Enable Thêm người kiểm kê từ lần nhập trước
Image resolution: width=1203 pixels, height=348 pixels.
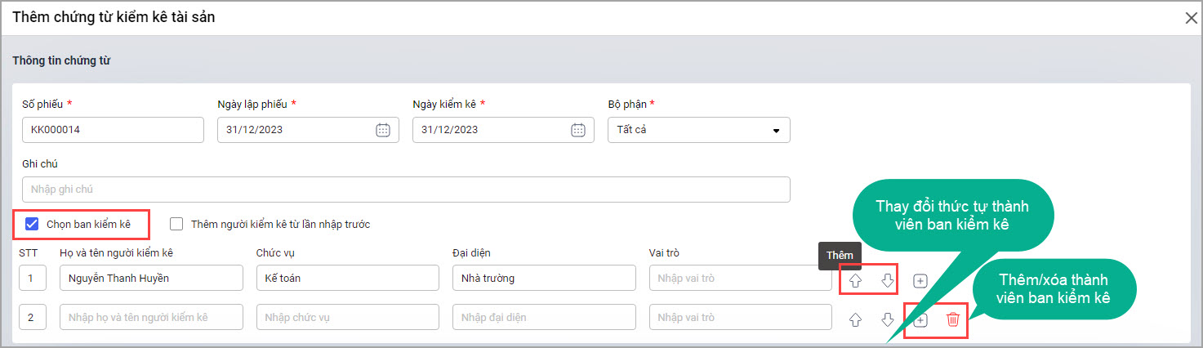176,224
